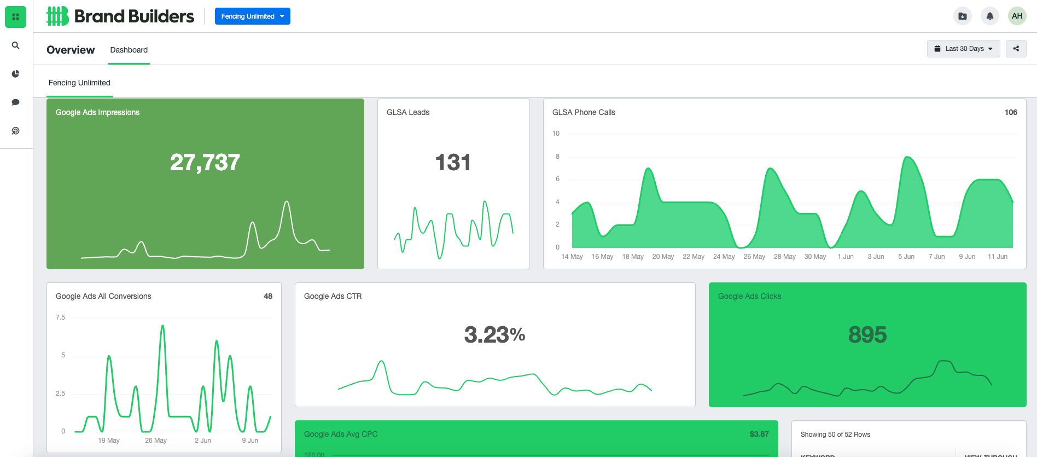
Task: Click the Google Ads Avg CPC title
Action: 341,434
